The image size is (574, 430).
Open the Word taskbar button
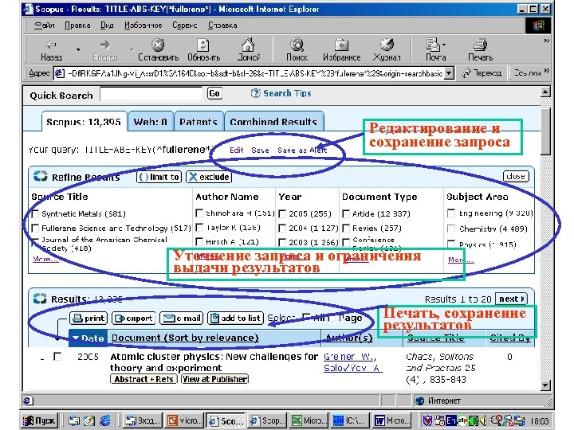(x=392, y=420)
